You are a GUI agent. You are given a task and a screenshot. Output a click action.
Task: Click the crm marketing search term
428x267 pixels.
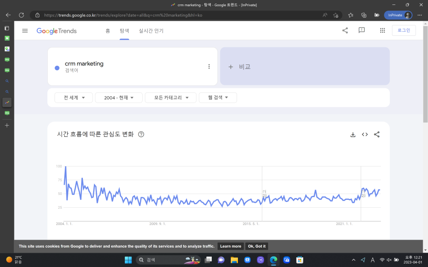(x=84, y=64)
